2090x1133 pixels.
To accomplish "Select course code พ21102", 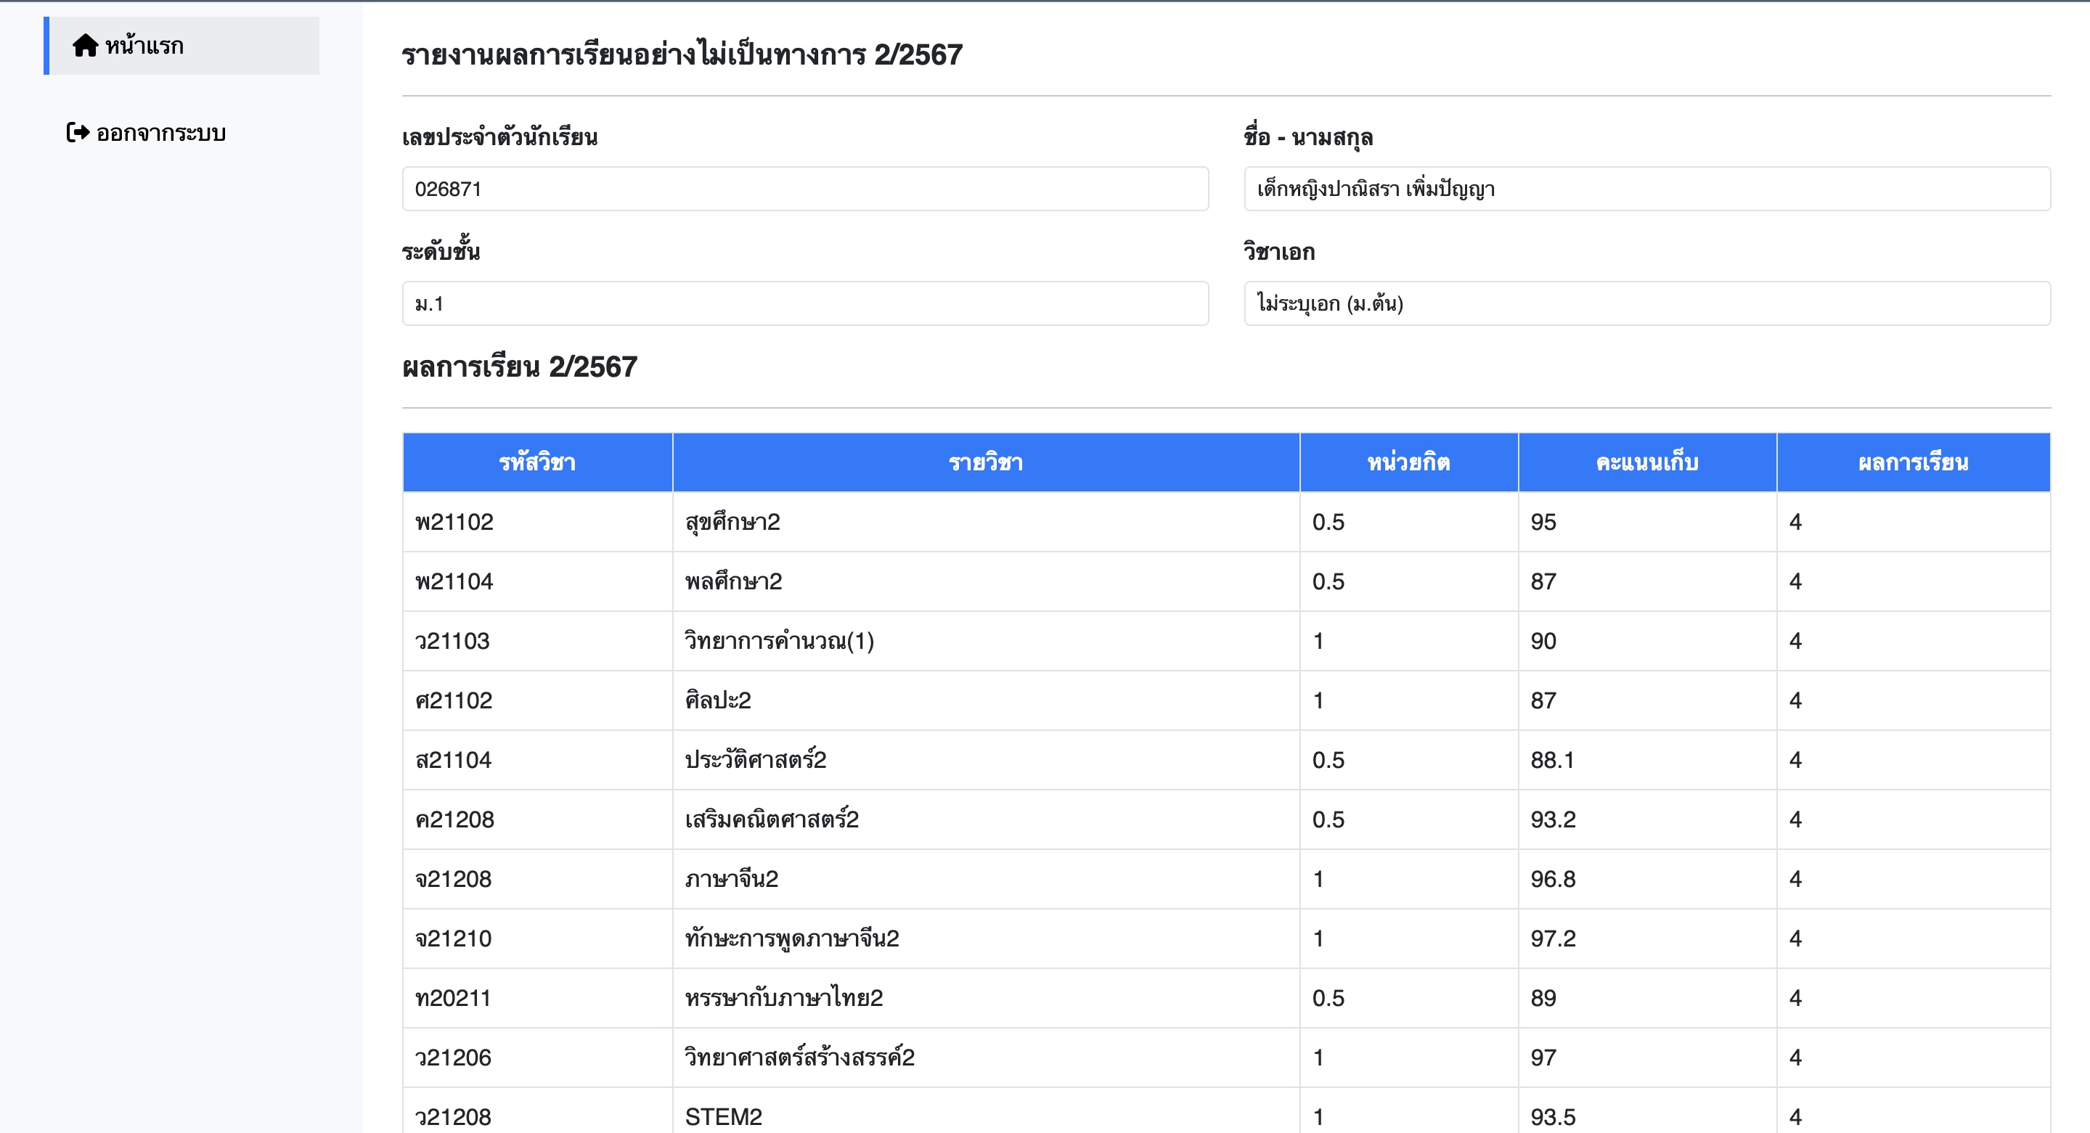I will tap(454, 523).
